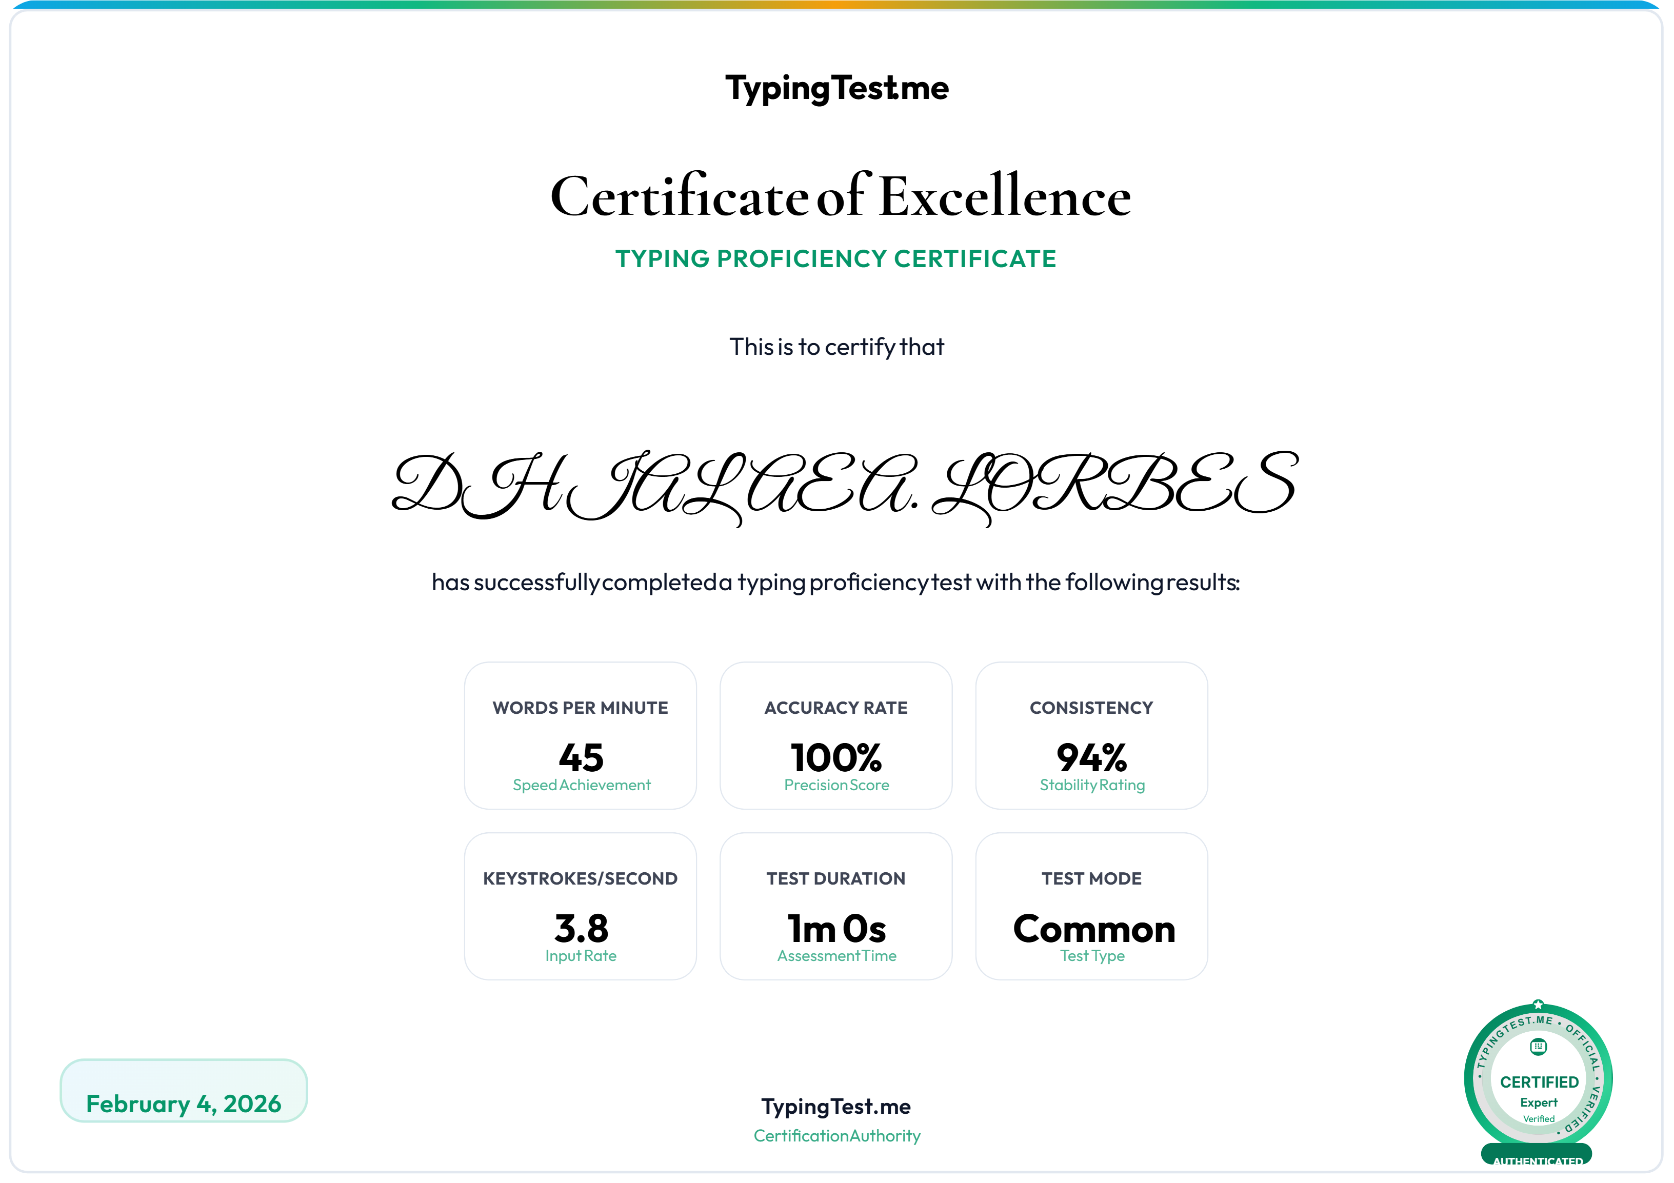This screenshot has width=1674, height=1183.
Task: Expand the Typing Proficiency Certificate subtitle
Action: (837, 258)
